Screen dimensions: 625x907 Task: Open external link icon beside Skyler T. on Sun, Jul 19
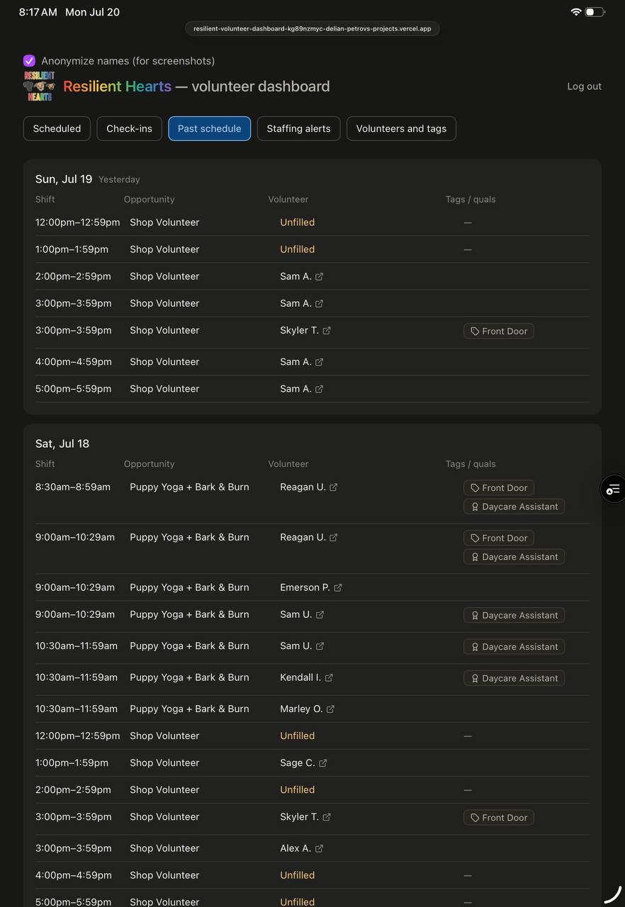327,330
